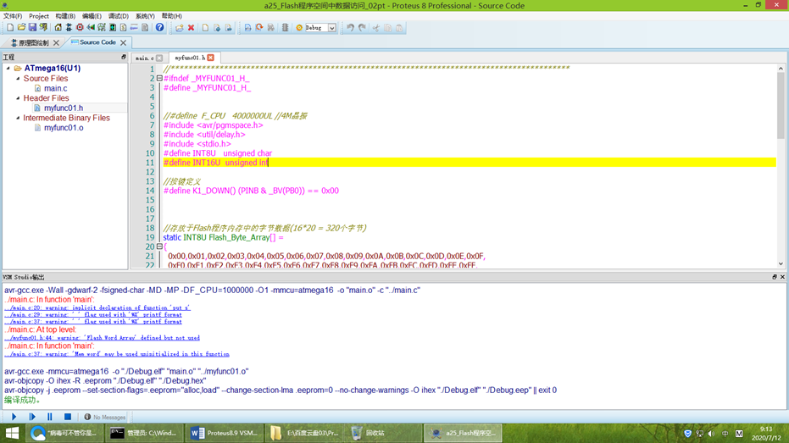
Task: Click the Cut scissors icon
Action: (376, 28)
